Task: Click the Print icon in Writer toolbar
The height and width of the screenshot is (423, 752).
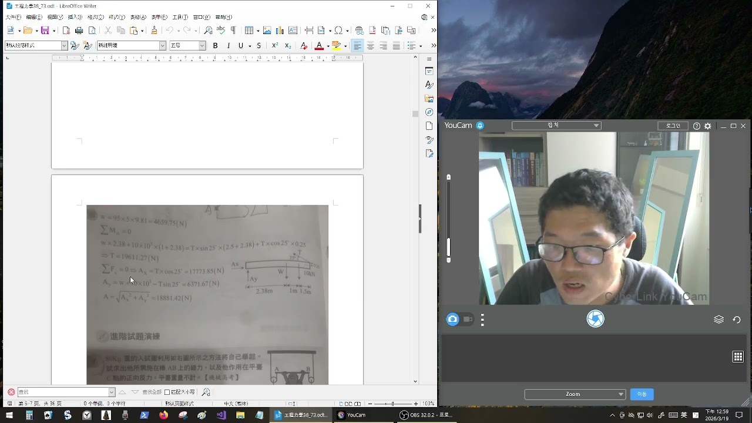Action: coord(79,31)
